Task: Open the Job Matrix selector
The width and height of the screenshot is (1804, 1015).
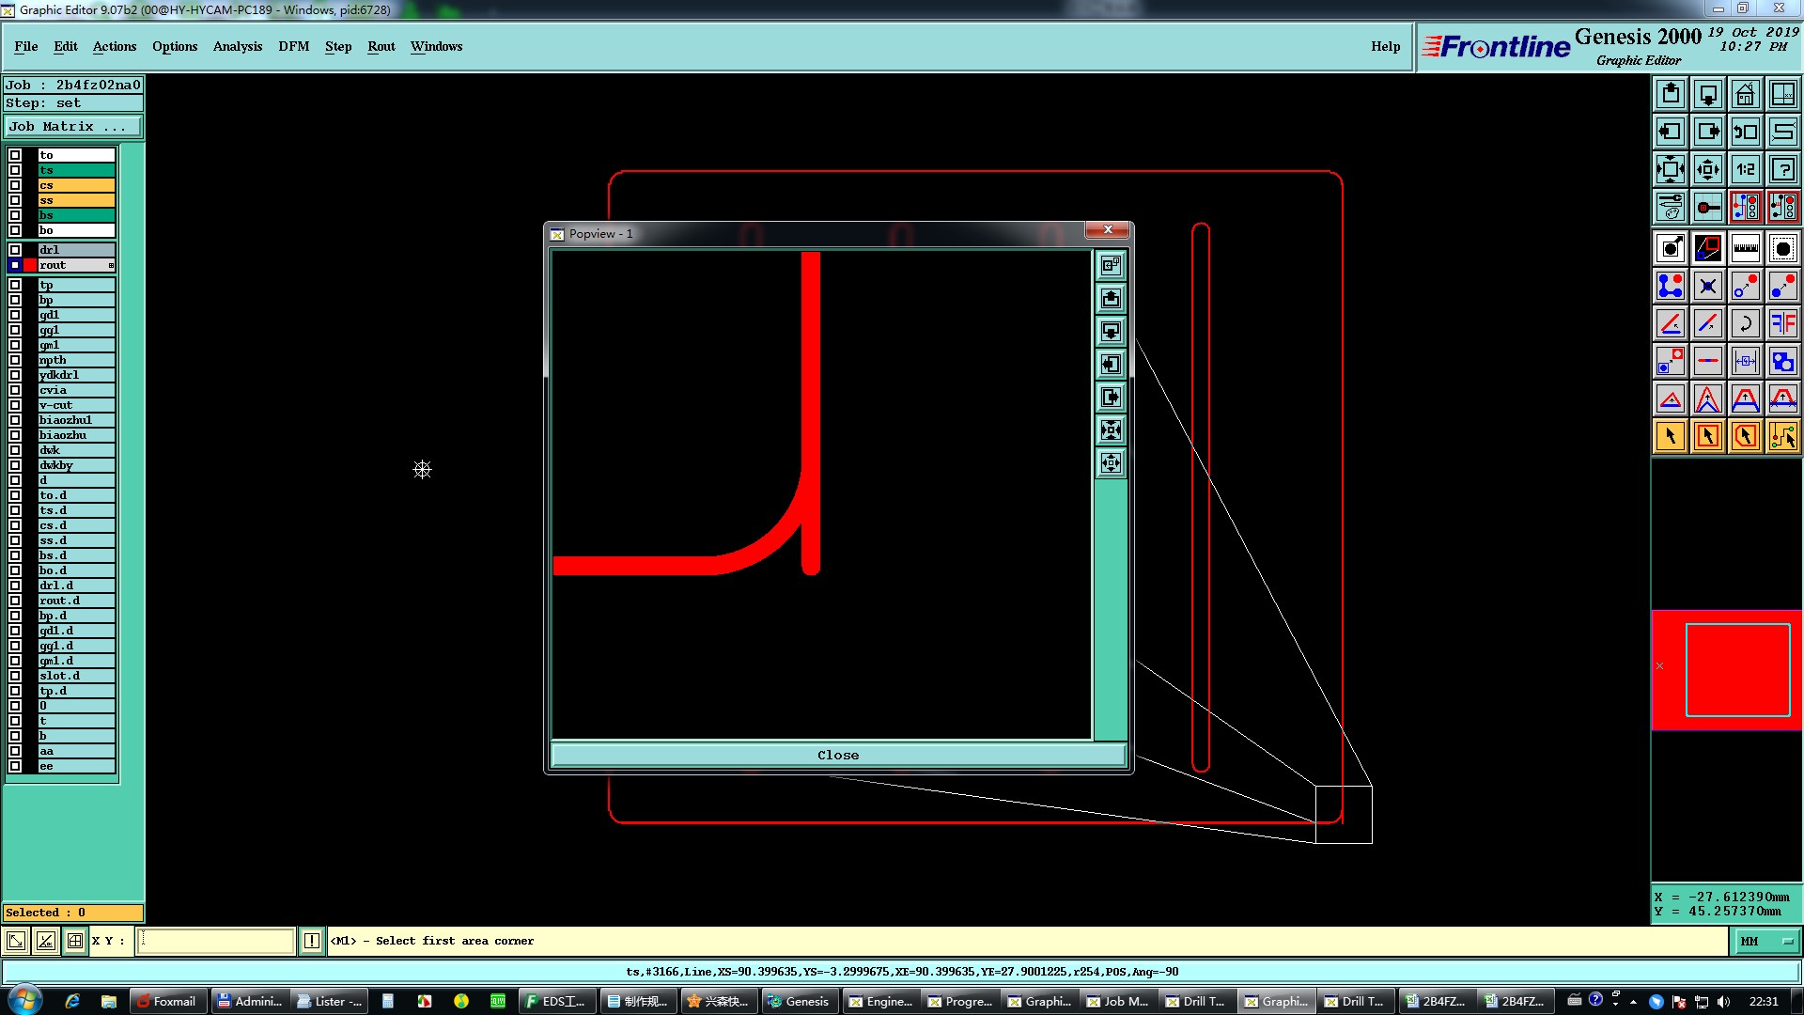Action: (x=73, y=127)
